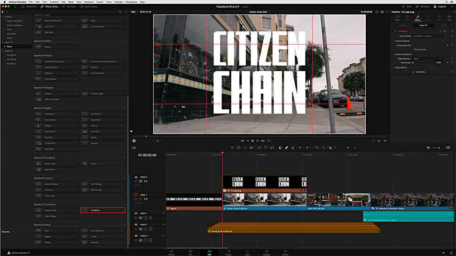Open the Edge Behaviour dropdown
Image resolution: width=456 pixels, height=256 pixels.
(427, 59)
